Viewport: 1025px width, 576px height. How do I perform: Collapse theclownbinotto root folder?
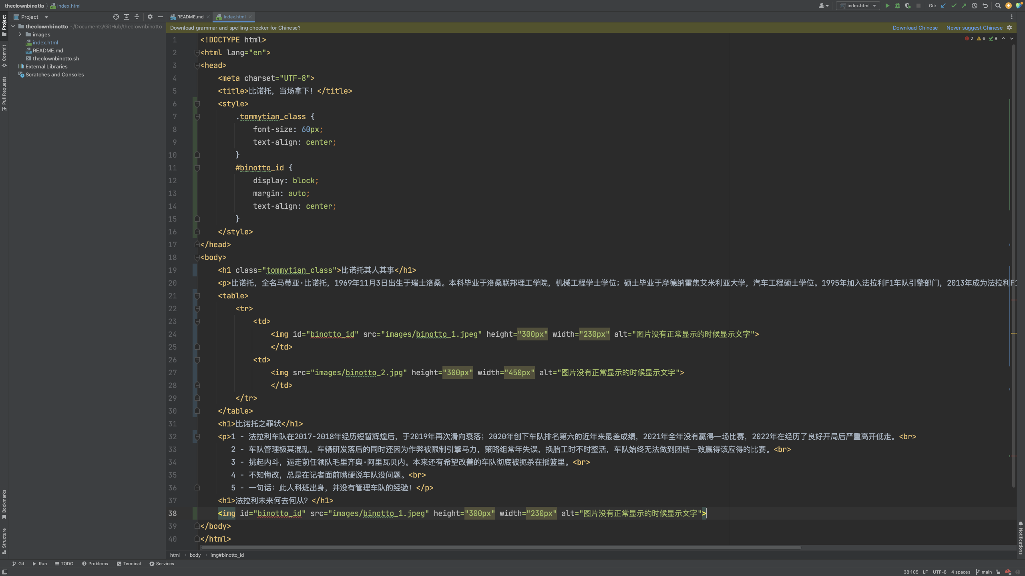coord(13,26)
